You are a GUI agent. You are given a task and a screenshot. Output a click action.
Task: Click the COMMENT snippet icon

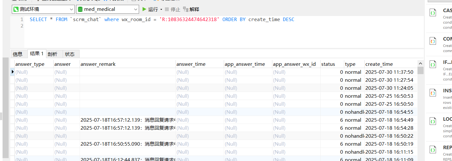(x=433, y=41)
